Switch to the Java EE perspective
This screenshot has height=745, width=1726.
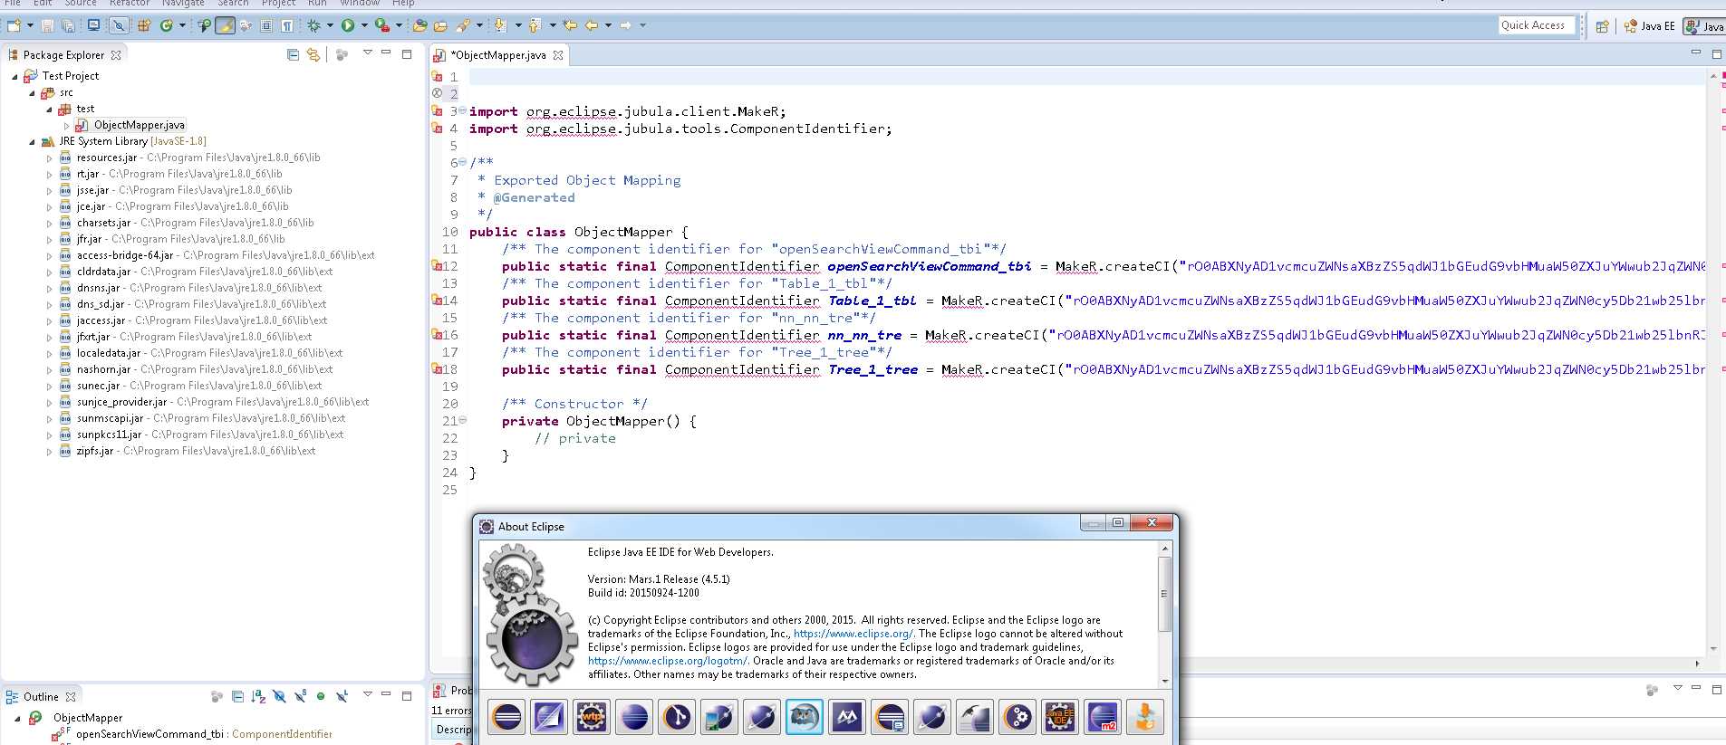pos(1649,26)
